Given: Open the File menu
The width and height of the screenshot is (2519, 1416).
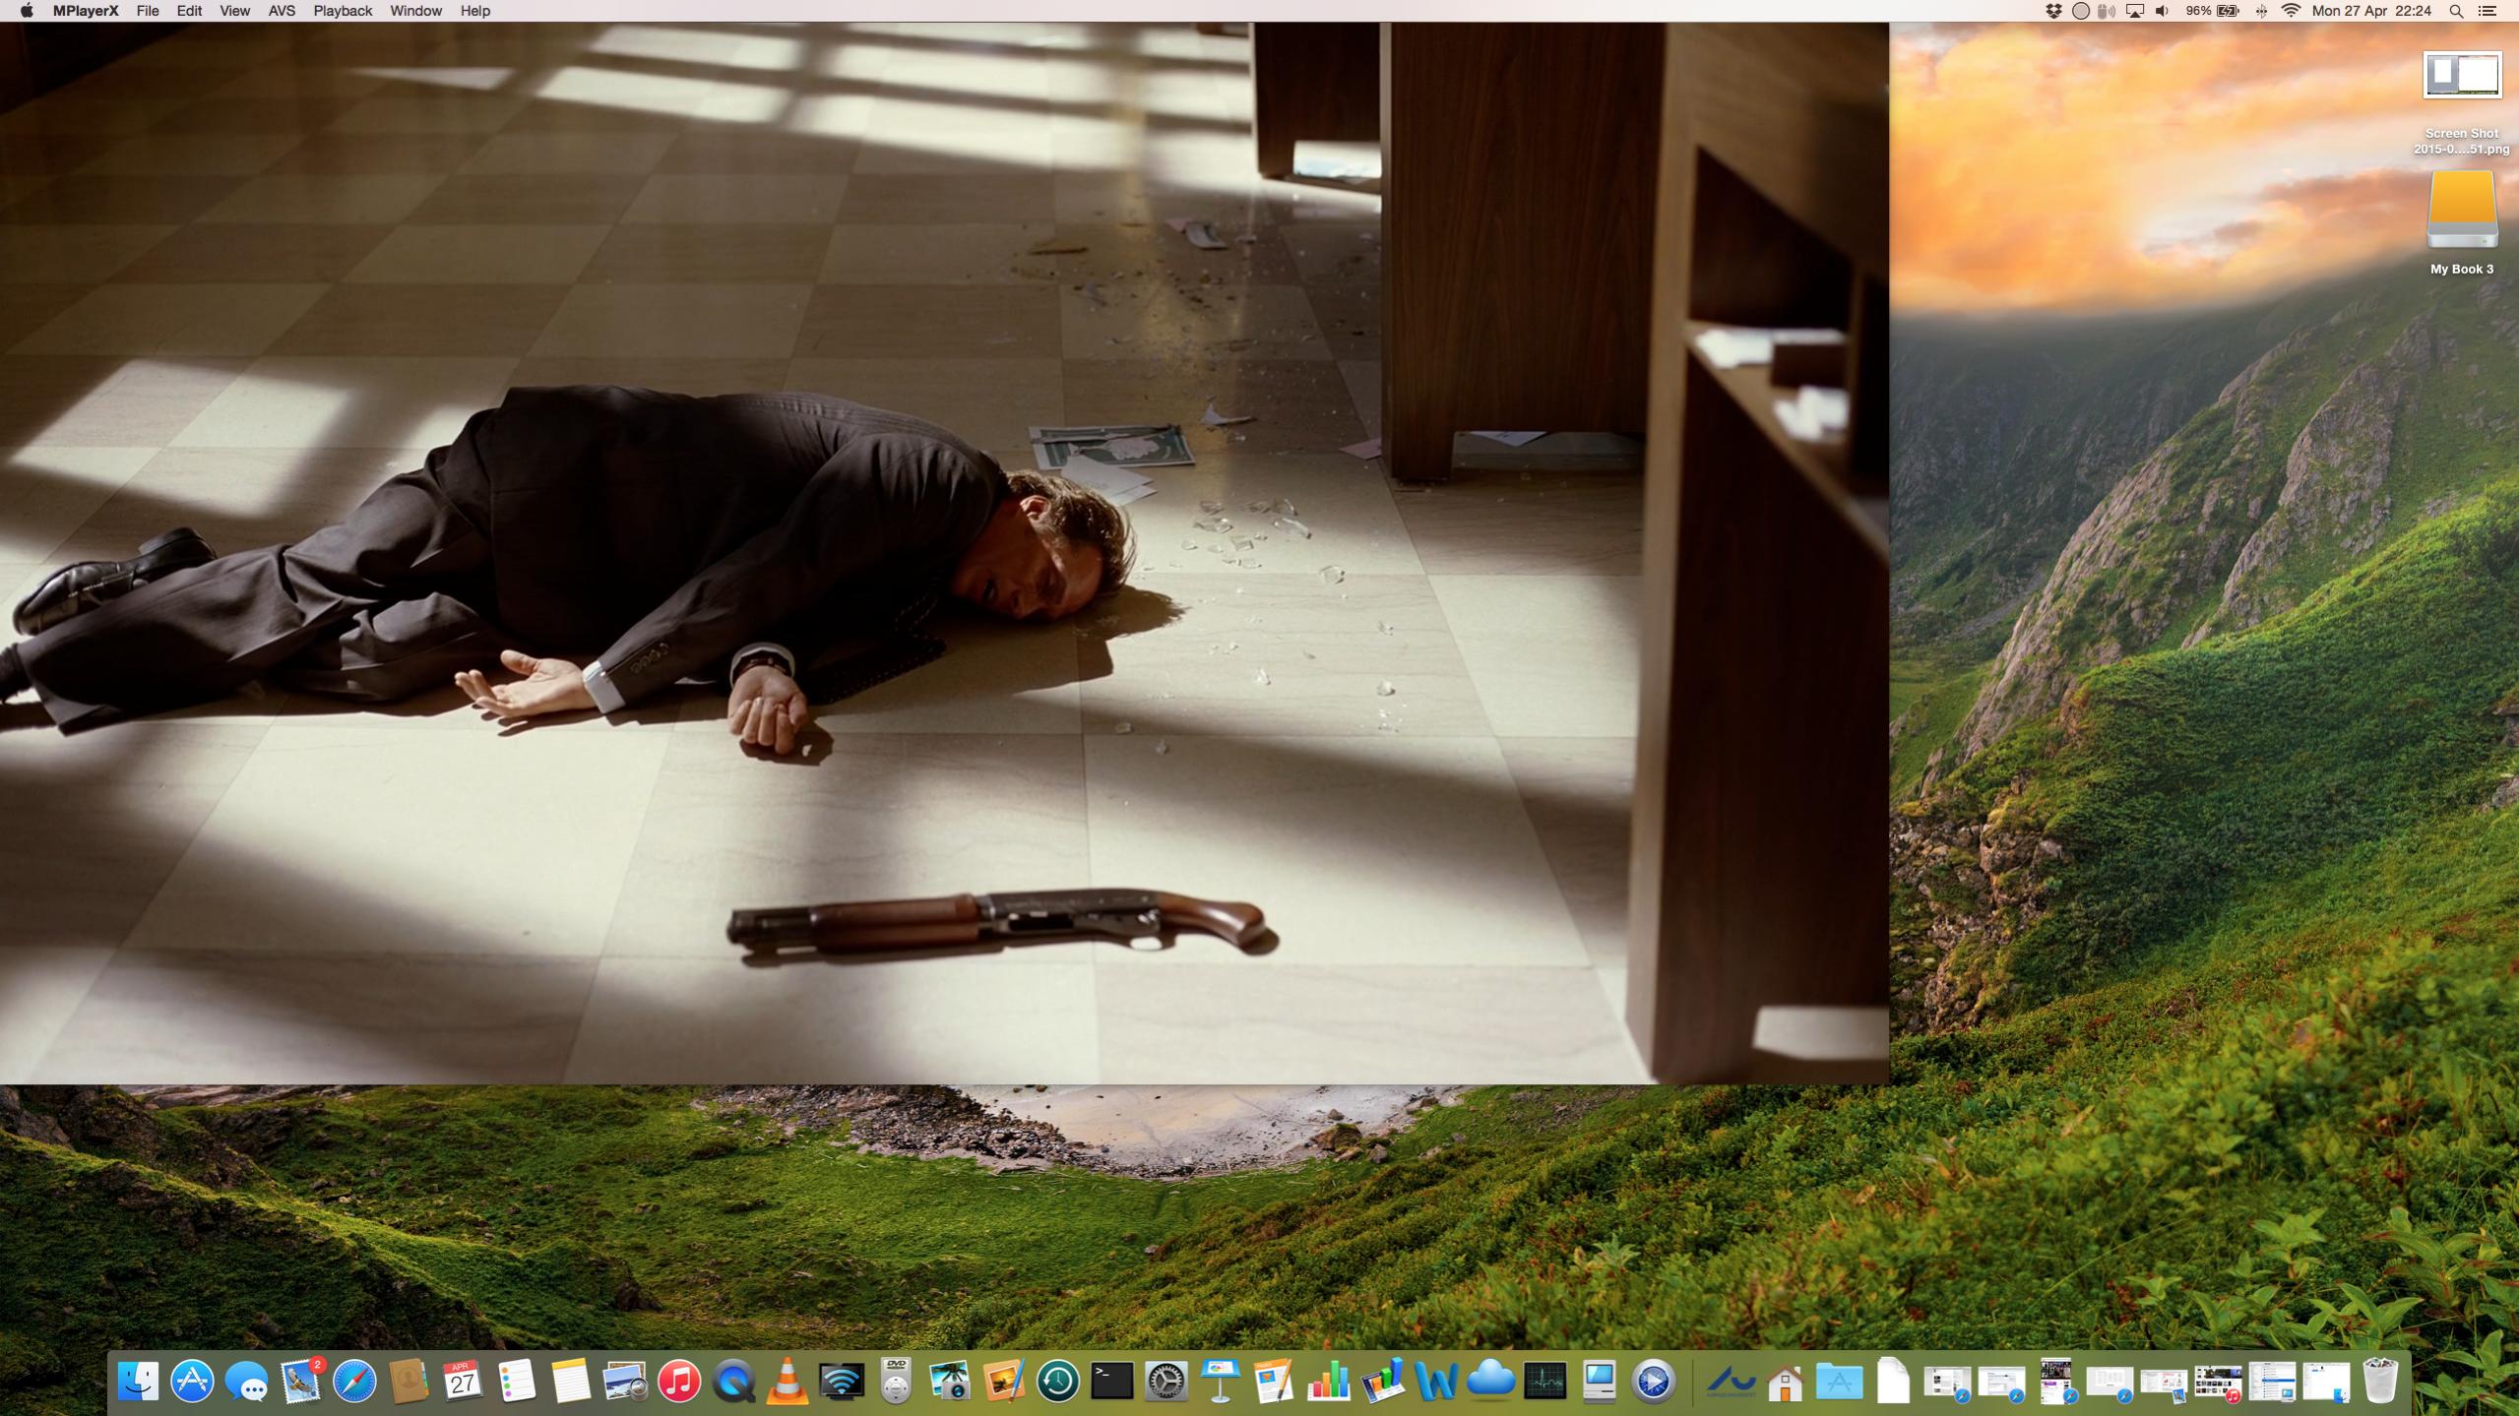Looking at the screenshot, I should click(148, 11).
